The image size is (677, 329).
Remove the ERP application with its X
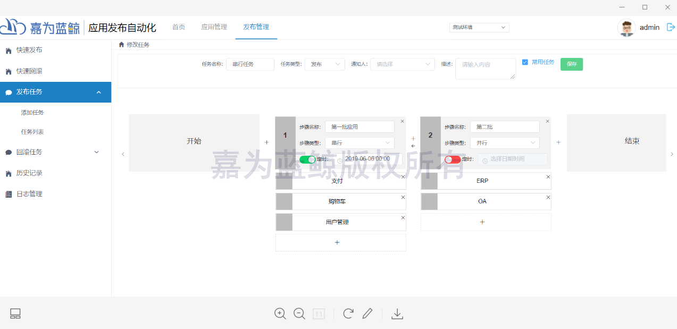(x=548, y=176)
